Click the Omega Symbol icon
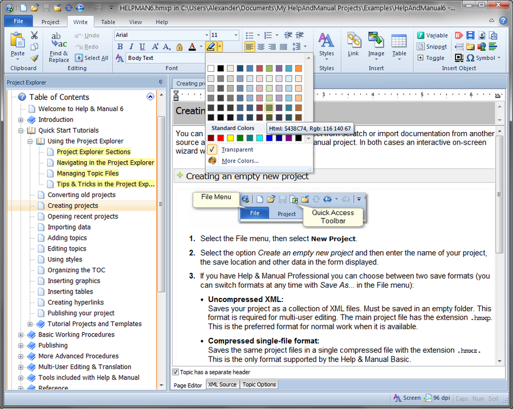513x409 pixels. (x=470, y=58)
